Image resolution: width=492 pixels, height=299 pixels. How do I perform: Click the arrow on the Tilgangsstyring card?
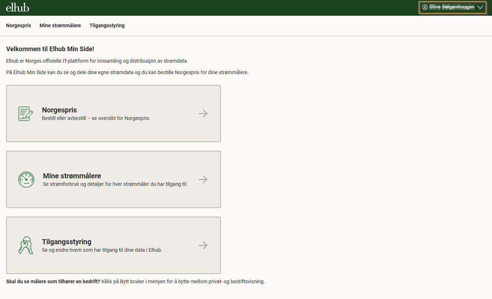203,245
